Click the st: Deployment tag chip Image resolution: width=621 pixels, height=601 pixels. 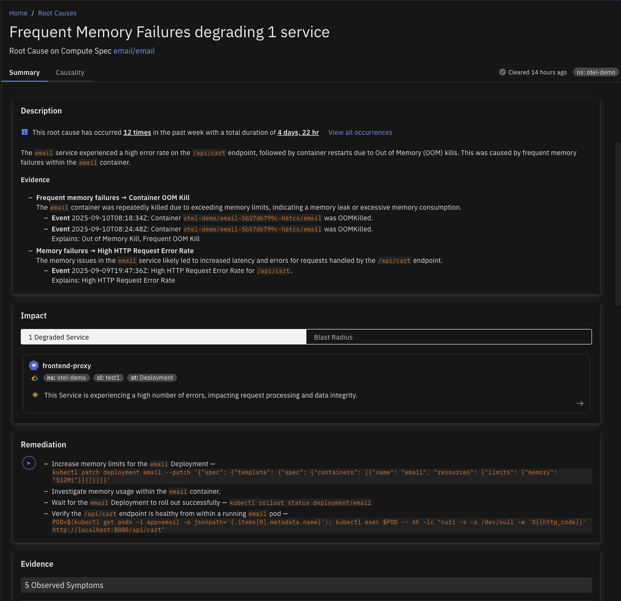(x=152, y=378)
